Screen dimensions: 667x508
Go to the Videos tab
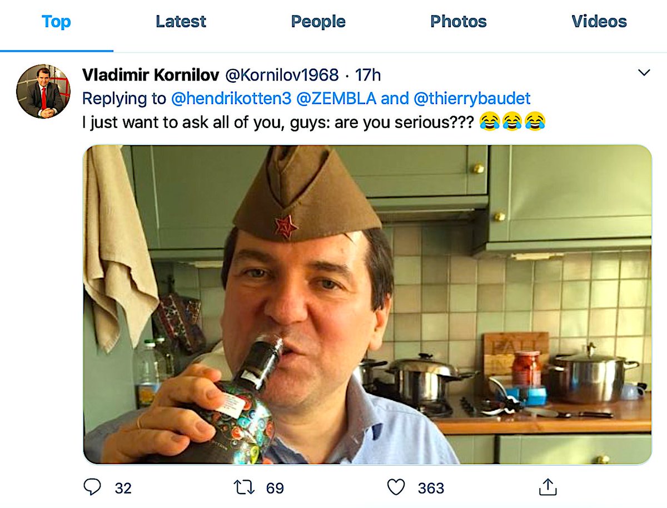point(599,22)
